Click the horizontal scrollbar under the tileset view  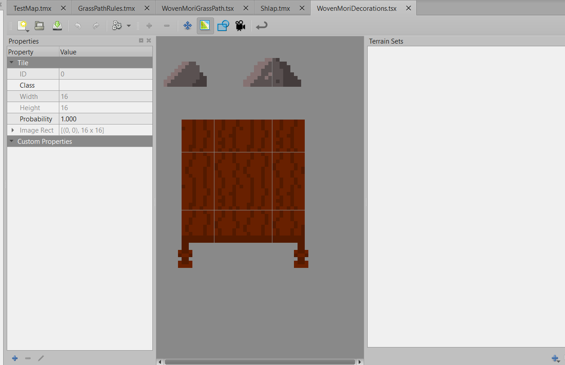click(x=260, y=361)
